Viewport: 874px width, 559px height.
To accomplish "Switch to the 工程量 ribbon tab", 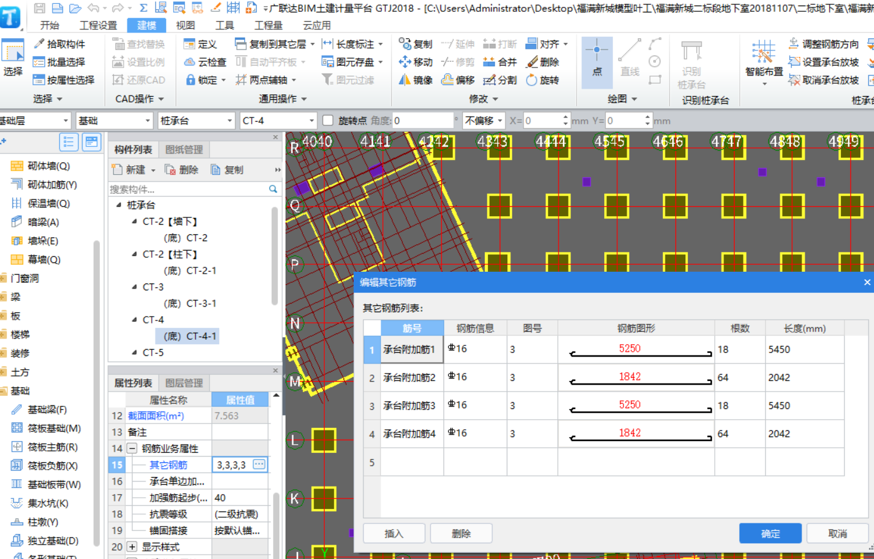I will point(268,26).
